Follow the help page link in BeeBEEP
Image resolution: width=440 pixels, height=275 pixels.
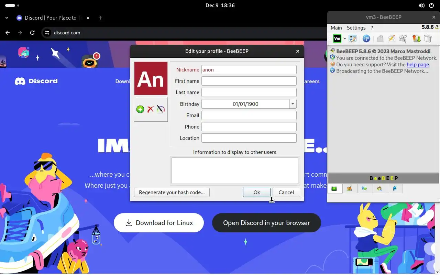coord(418,65)
